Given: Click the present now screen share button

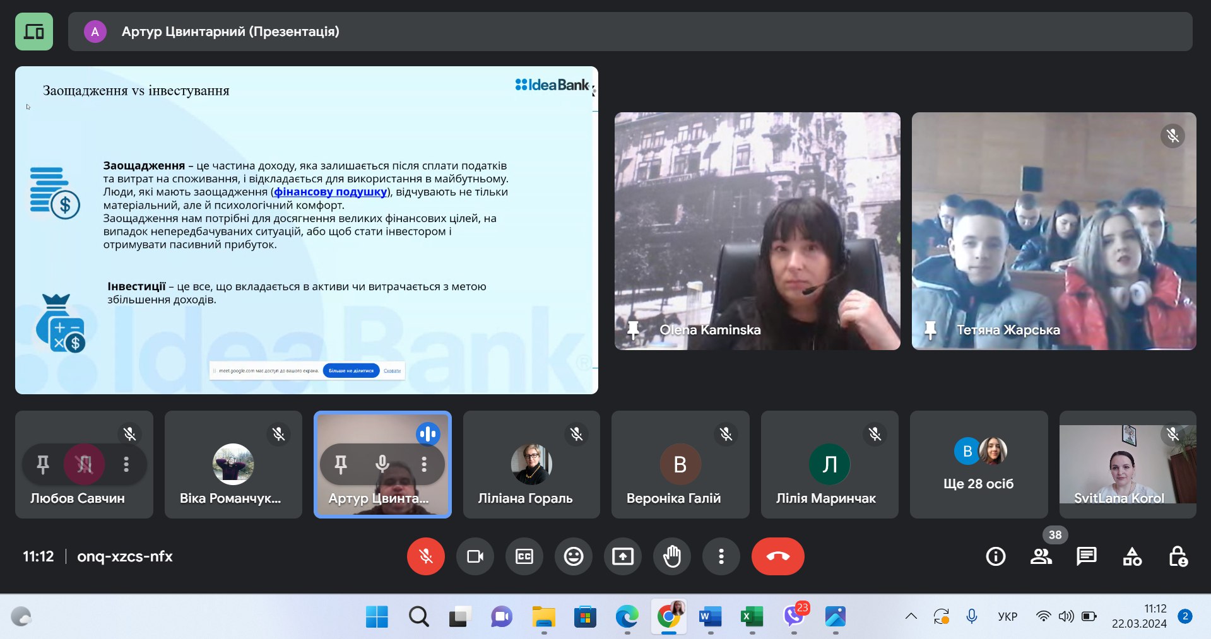Looking at the screenshot, I should [622, 556].
